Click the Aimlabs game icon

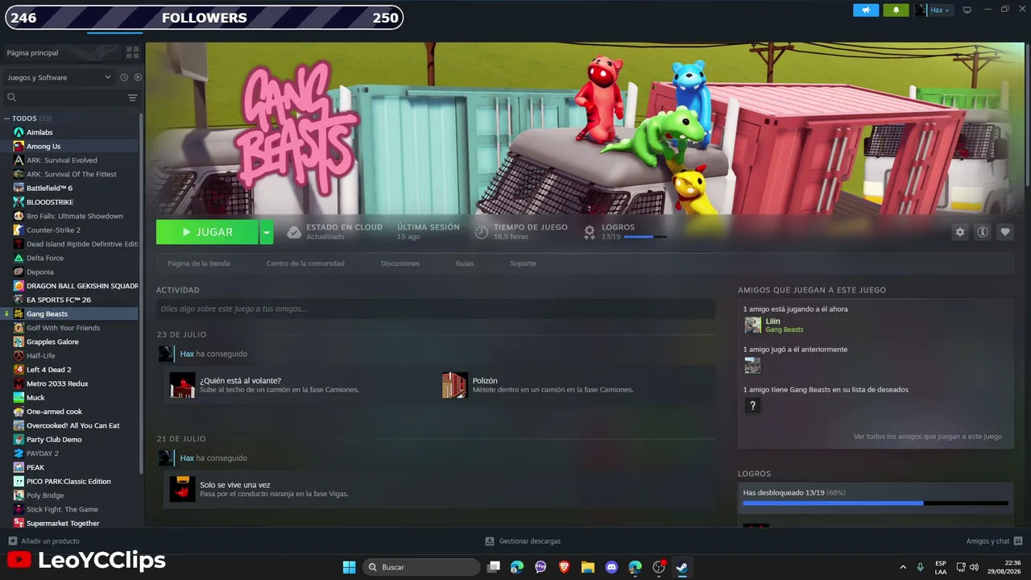(19, 132)
